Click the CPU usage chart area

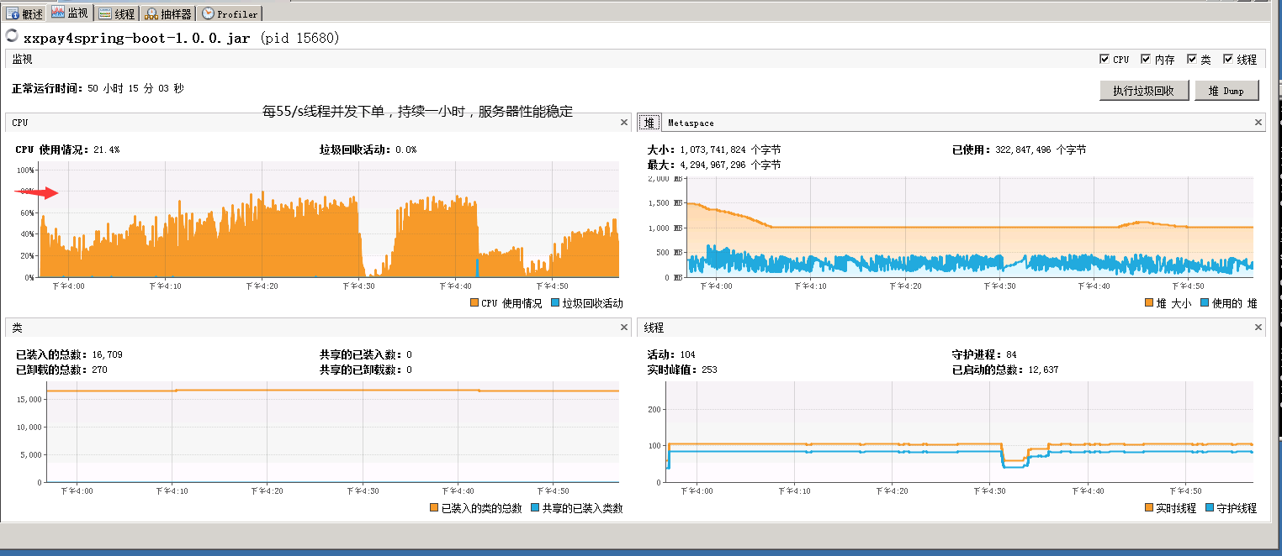328,219
